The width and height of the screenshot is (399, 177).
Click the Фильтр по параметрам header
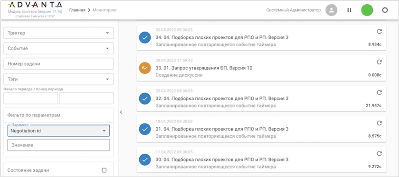click(x=34, y=115)
